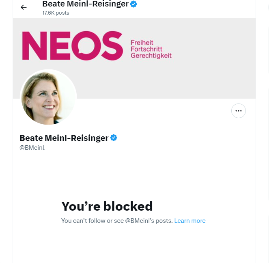Open the circular profile photo
269x263 pixels.
click(48, 97)
